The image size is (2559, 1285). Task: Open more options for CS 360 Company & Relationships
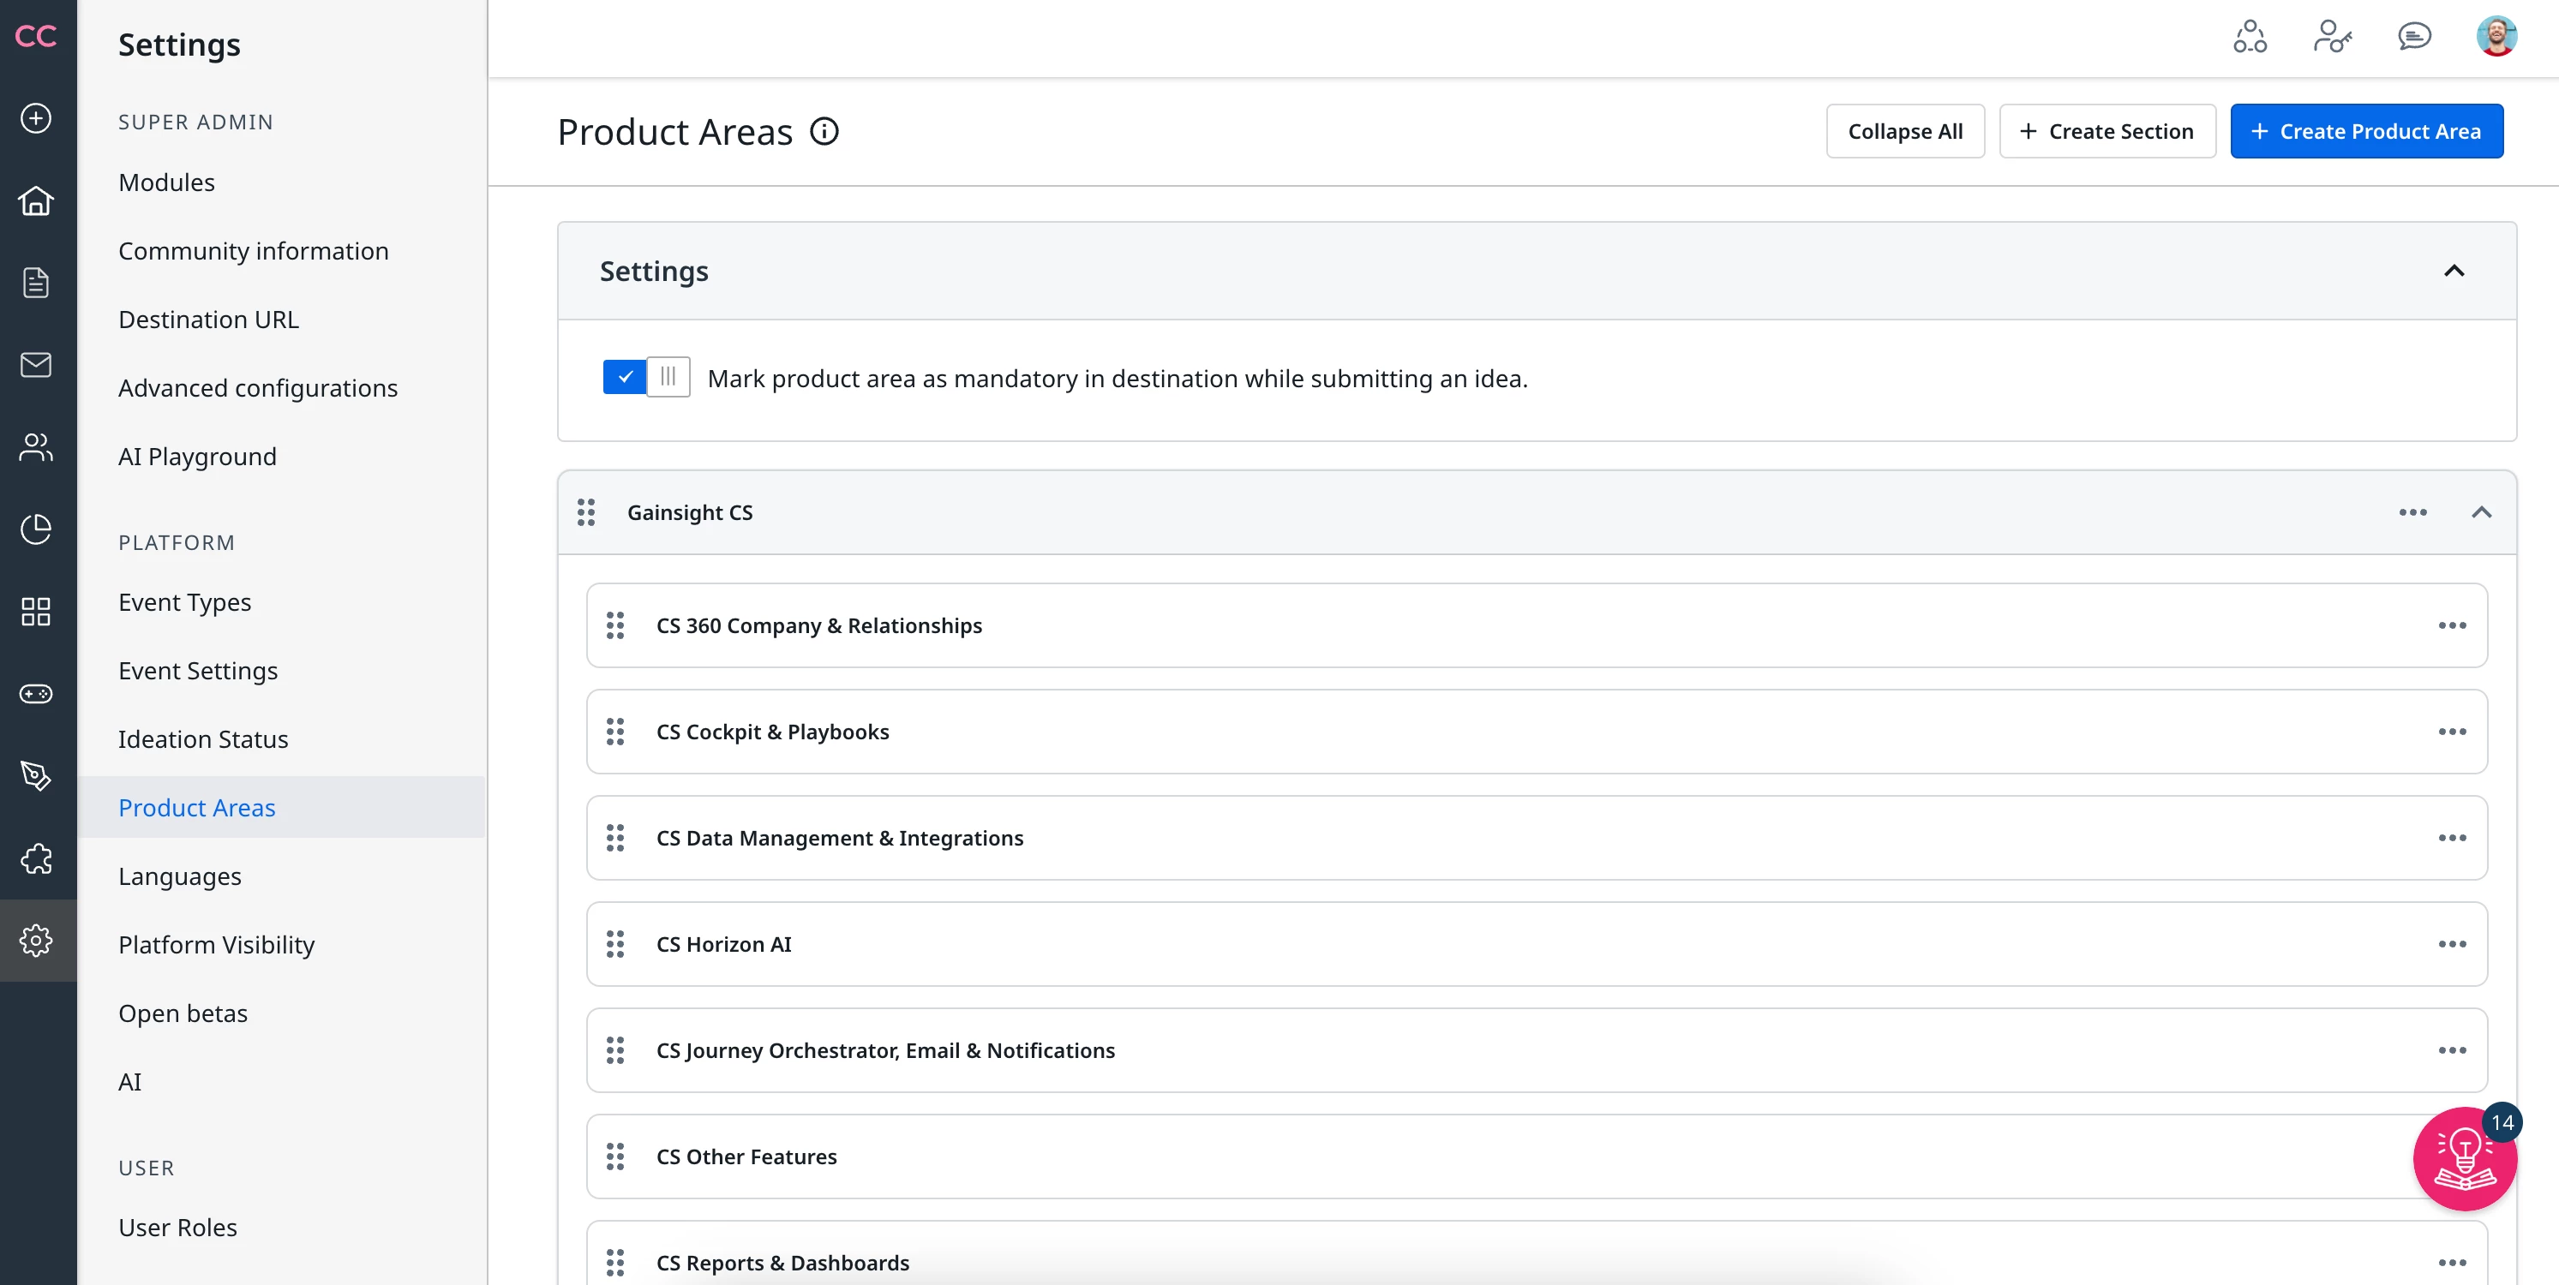[2452, 625]
